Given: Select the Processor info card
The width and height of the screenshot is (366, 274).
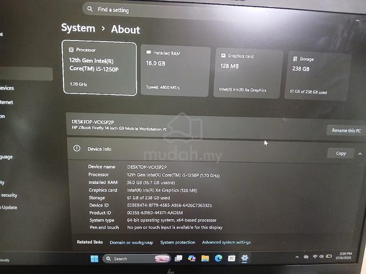Looking at the screenshot, I should point(100,68).
